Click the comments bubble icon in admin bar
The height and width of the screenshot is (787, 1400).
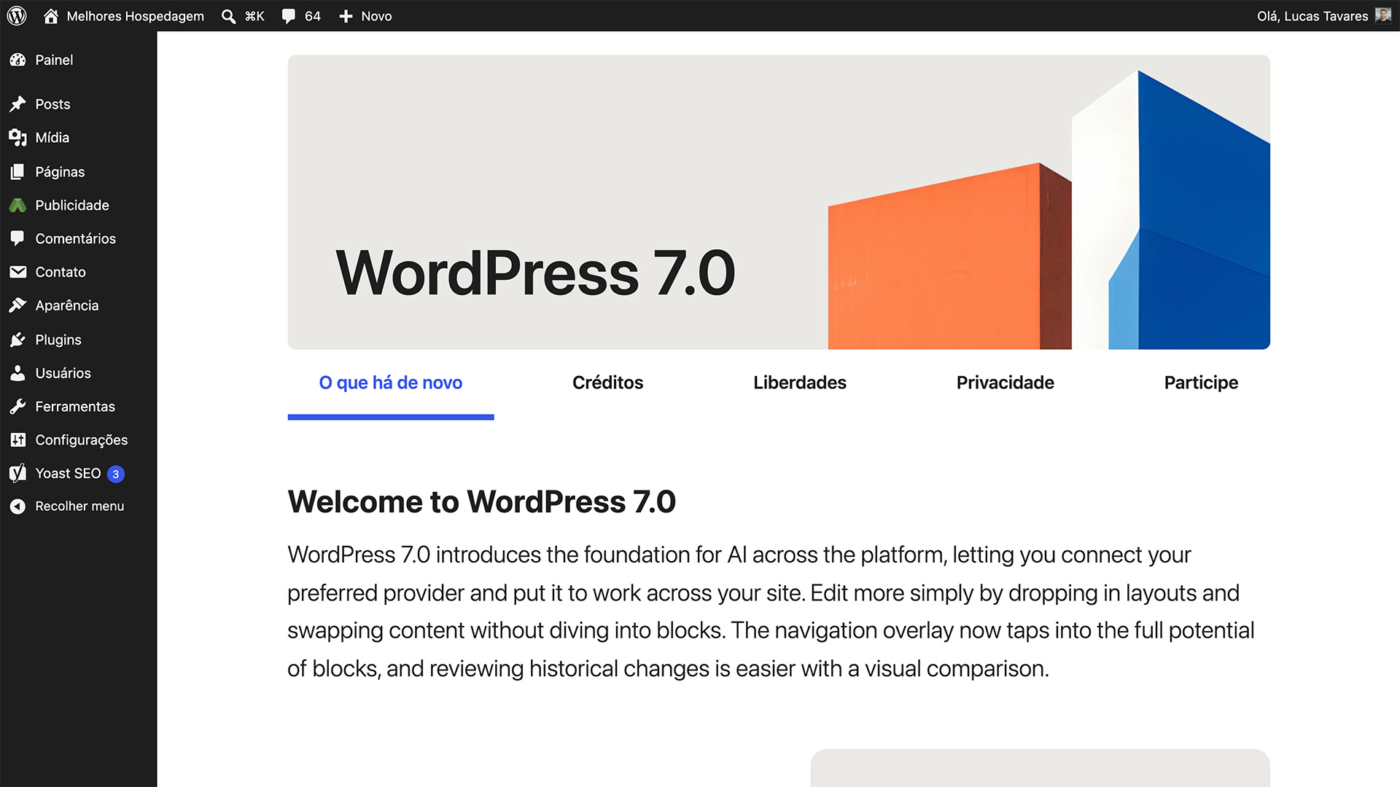click(x=289, y=16)
